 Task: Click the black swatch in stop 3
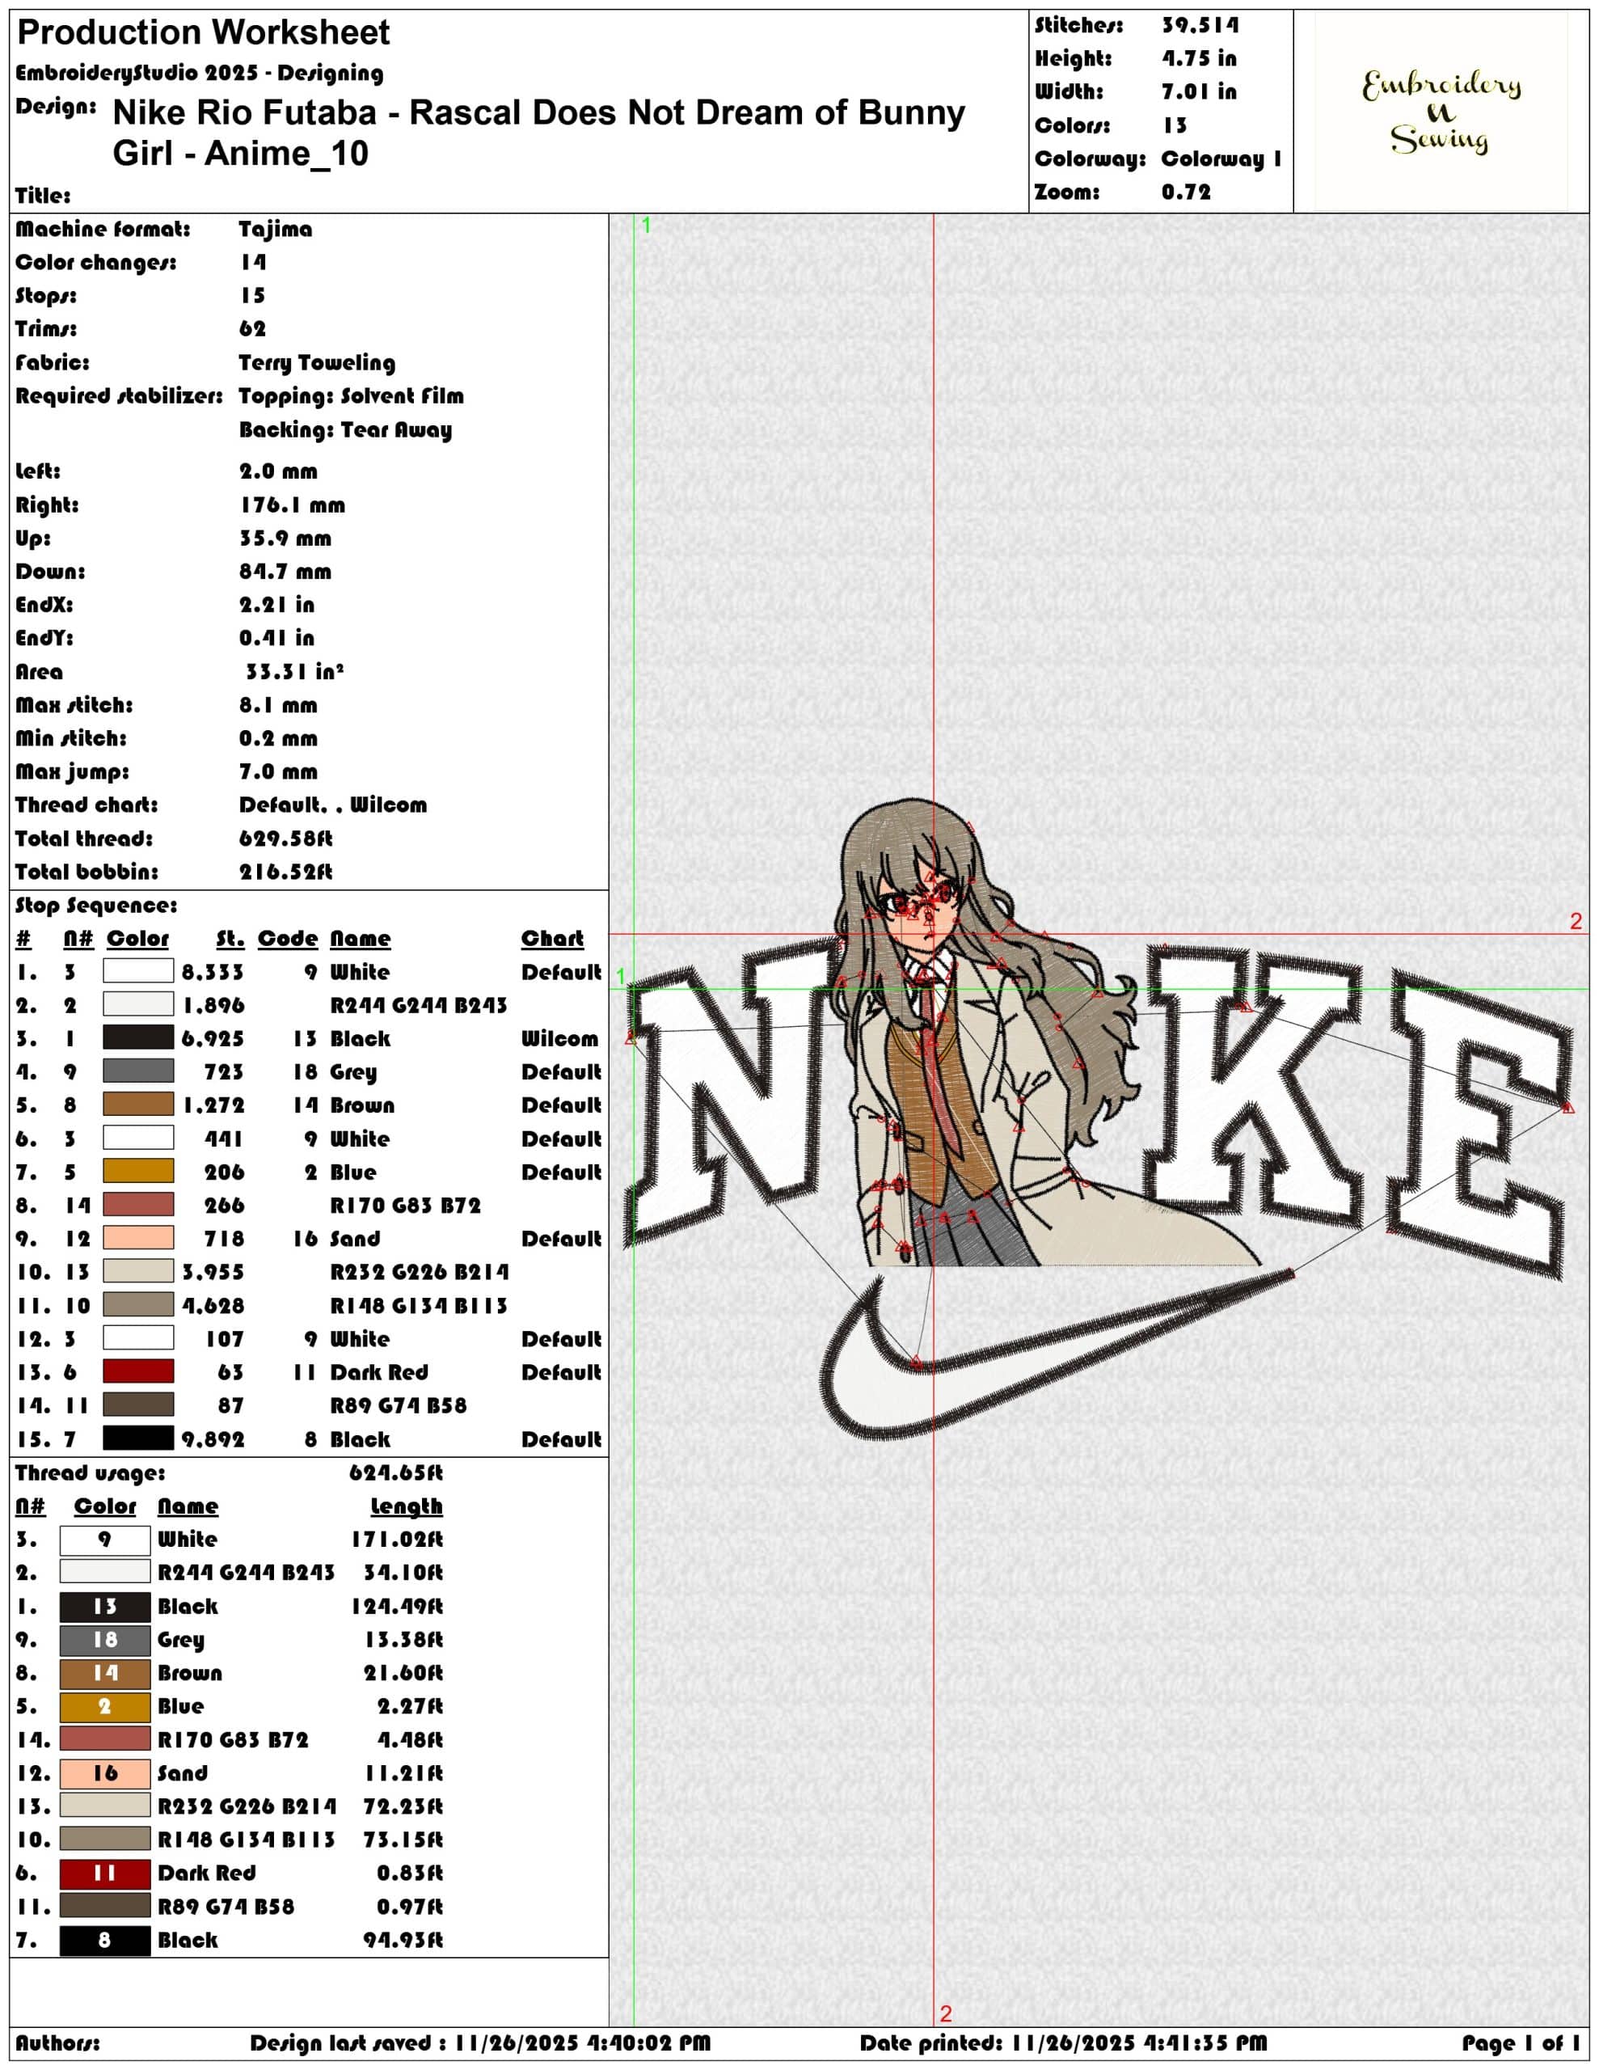[x=138, y=1037]
